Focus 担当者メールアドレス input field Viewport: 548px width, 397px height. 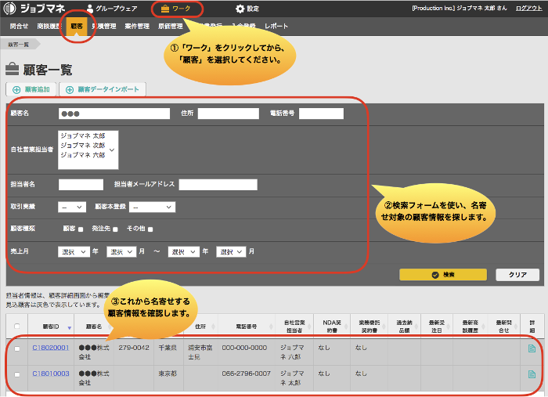[218, 185]
